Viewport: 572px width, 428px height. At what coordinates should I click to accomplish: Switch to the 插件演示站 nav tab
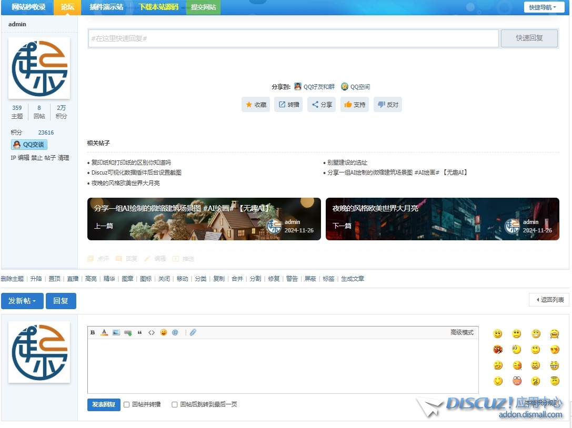coord(106,7)
